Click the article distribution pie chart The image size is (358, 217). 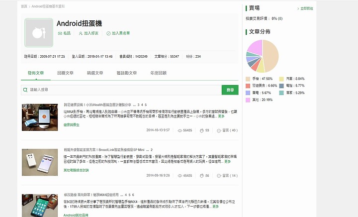tap(263, 56)
